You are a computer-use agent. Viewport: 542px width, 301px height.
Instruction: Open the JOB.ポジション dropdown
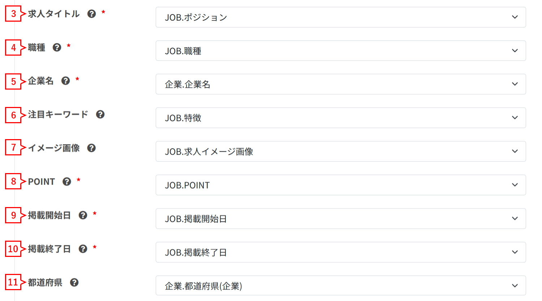340,17
